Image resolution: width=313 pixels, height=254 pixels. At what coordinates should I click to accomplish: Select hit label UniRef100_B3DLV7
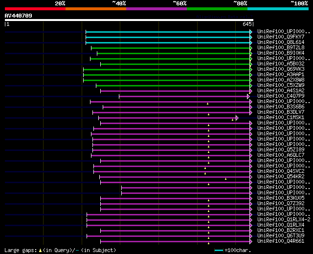coord(281,112)
